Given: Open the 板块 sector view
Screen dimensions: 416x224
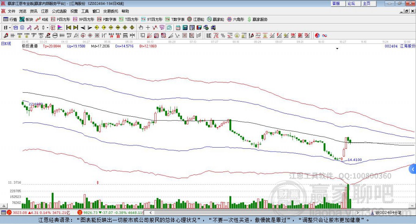Looking at the screenshot, I should tap(26, 20).
